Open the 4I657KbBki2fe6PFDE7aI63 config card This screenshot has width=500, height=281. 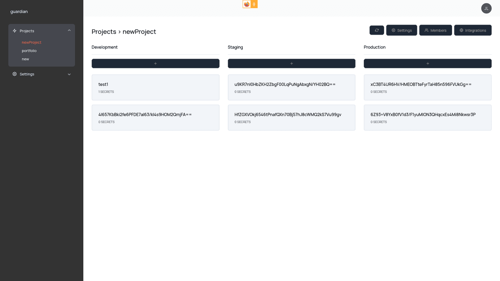click(156, 118)
